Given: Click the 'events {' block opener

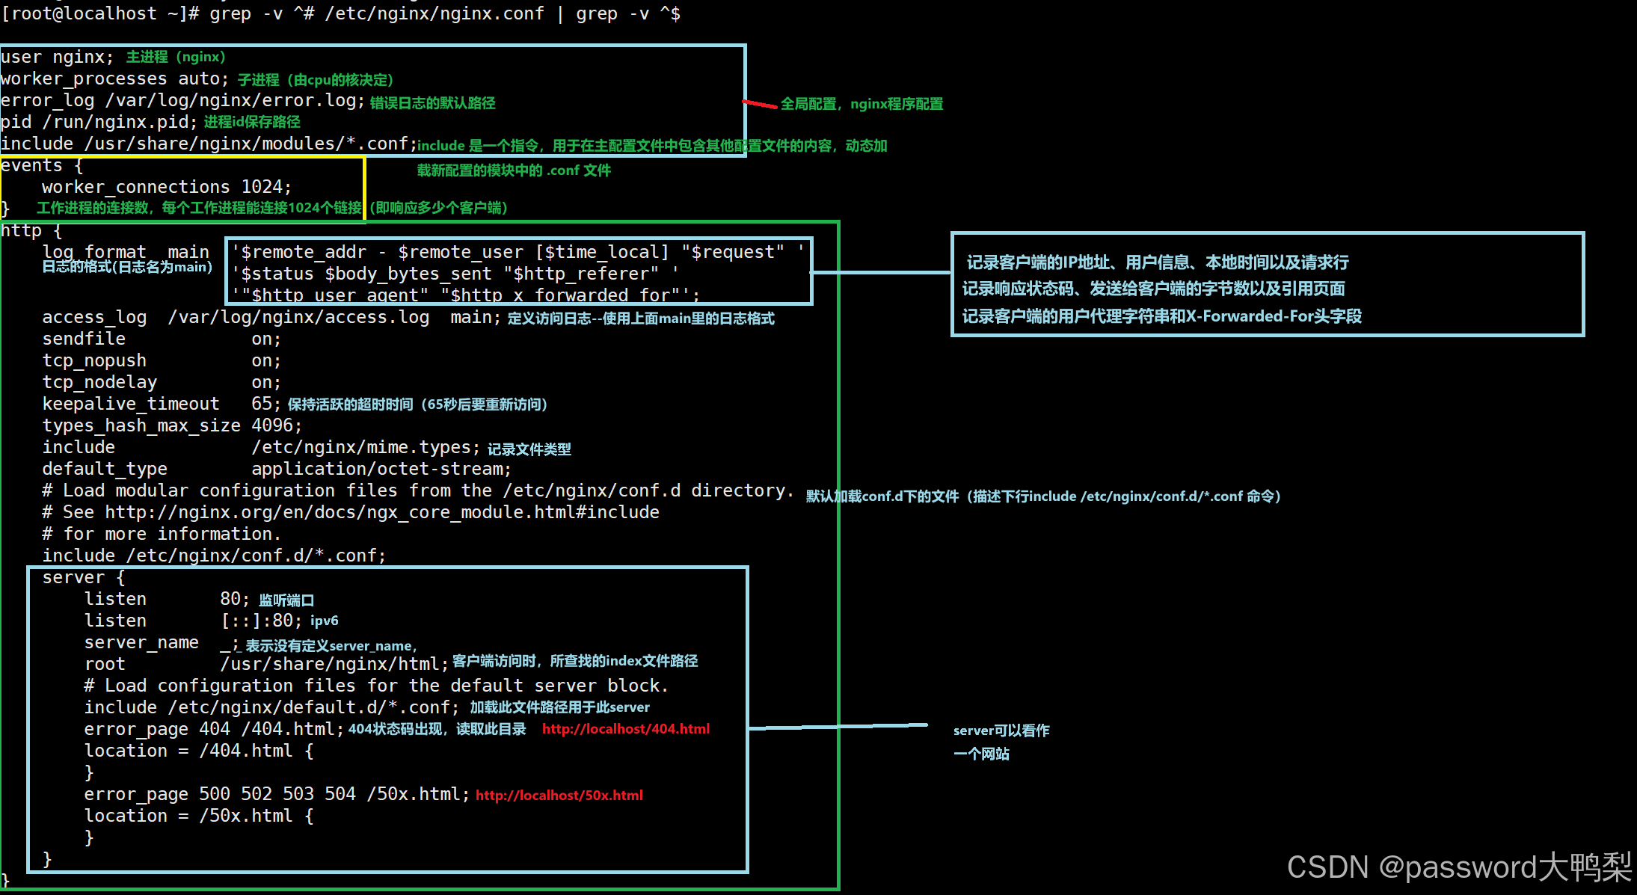Looking at the screenshot, I should [42, 165].
